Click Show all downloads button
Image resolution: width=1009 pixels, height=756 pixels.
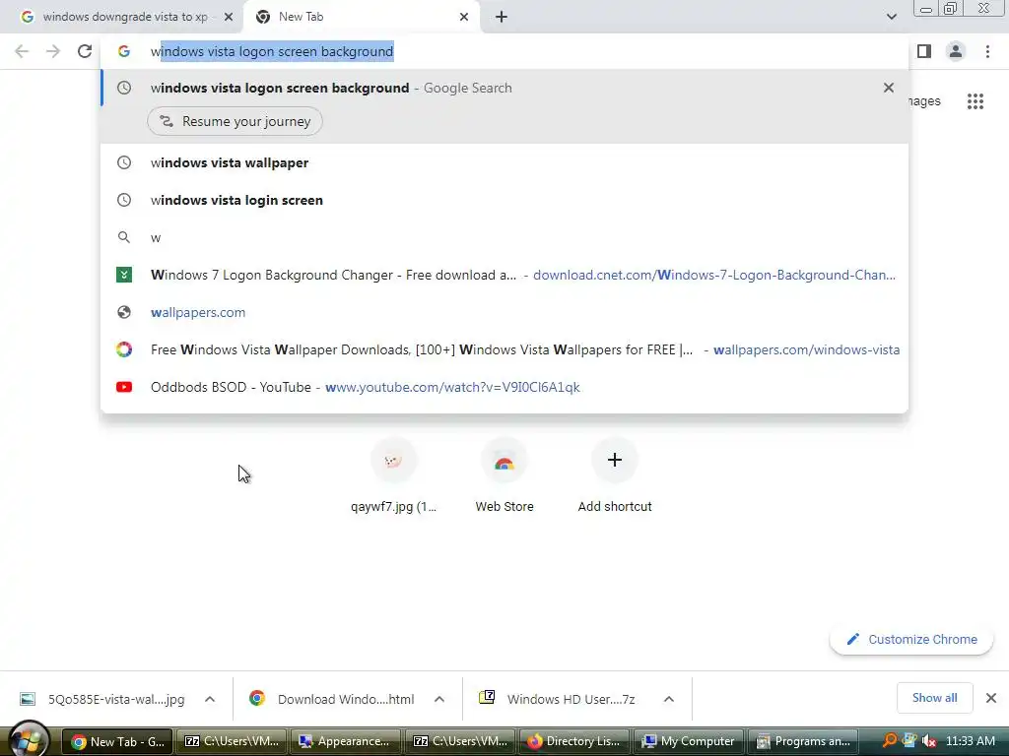(934, 698)
